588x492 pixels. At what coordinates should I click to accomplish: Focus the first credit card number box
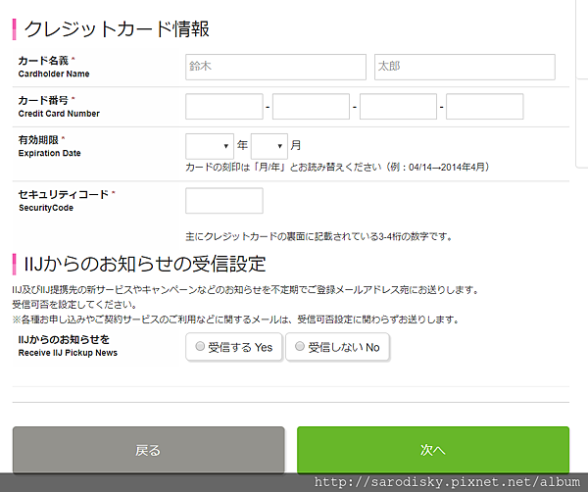pyautogui.click(x=224, y=107)
